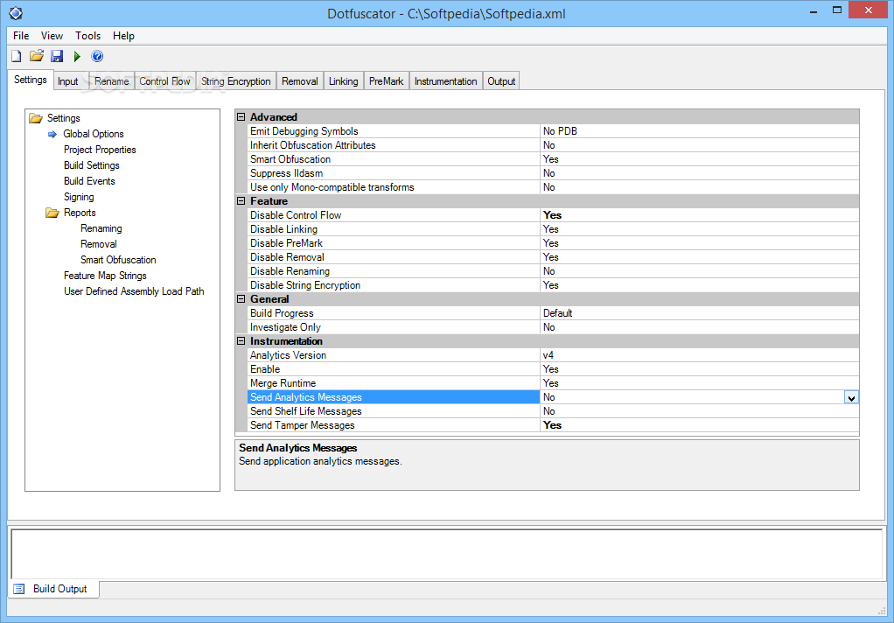The image size is (894, 623).
Task: Open the Tools menu
Action: click(87, 36)
